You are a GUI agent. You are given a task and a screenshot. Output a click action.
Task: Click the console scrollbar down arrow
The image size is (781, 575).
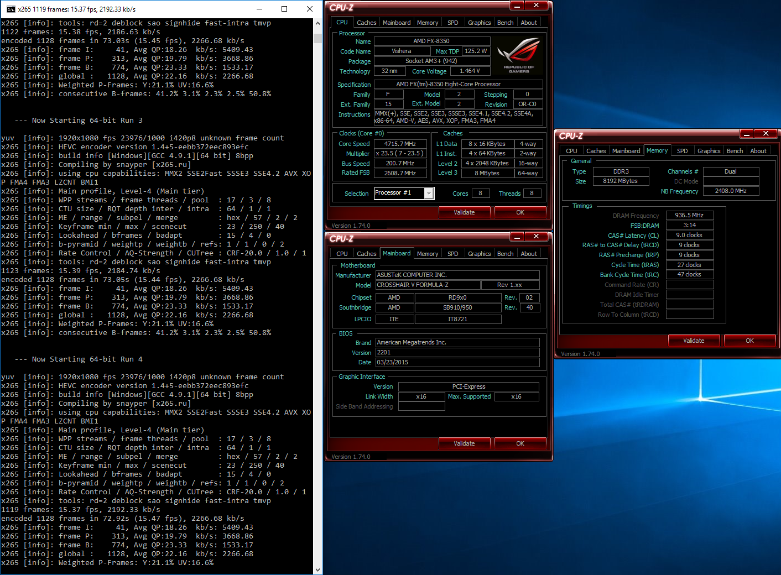tap(317, 569)
